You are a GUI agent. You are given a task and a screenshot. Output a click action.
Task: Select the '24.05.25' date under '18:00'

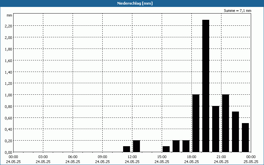[x=191, y=162]
